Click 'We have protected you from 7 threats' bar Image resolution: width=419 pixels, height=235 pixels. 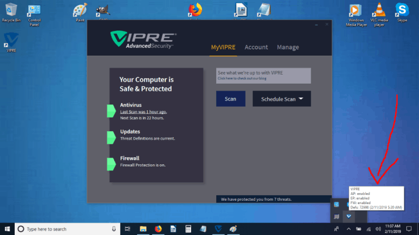pos(274,199)
